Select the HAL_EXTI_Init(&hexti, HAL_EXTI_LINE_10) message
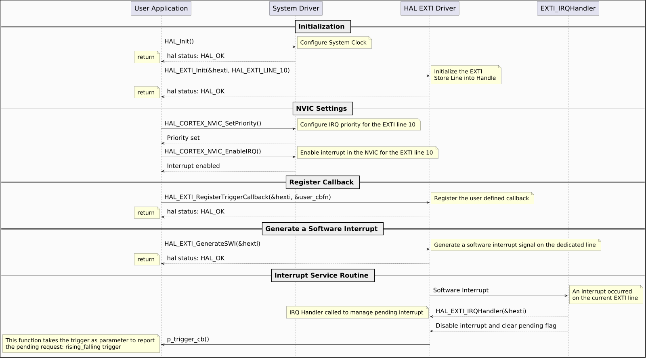 coord(227,70)
